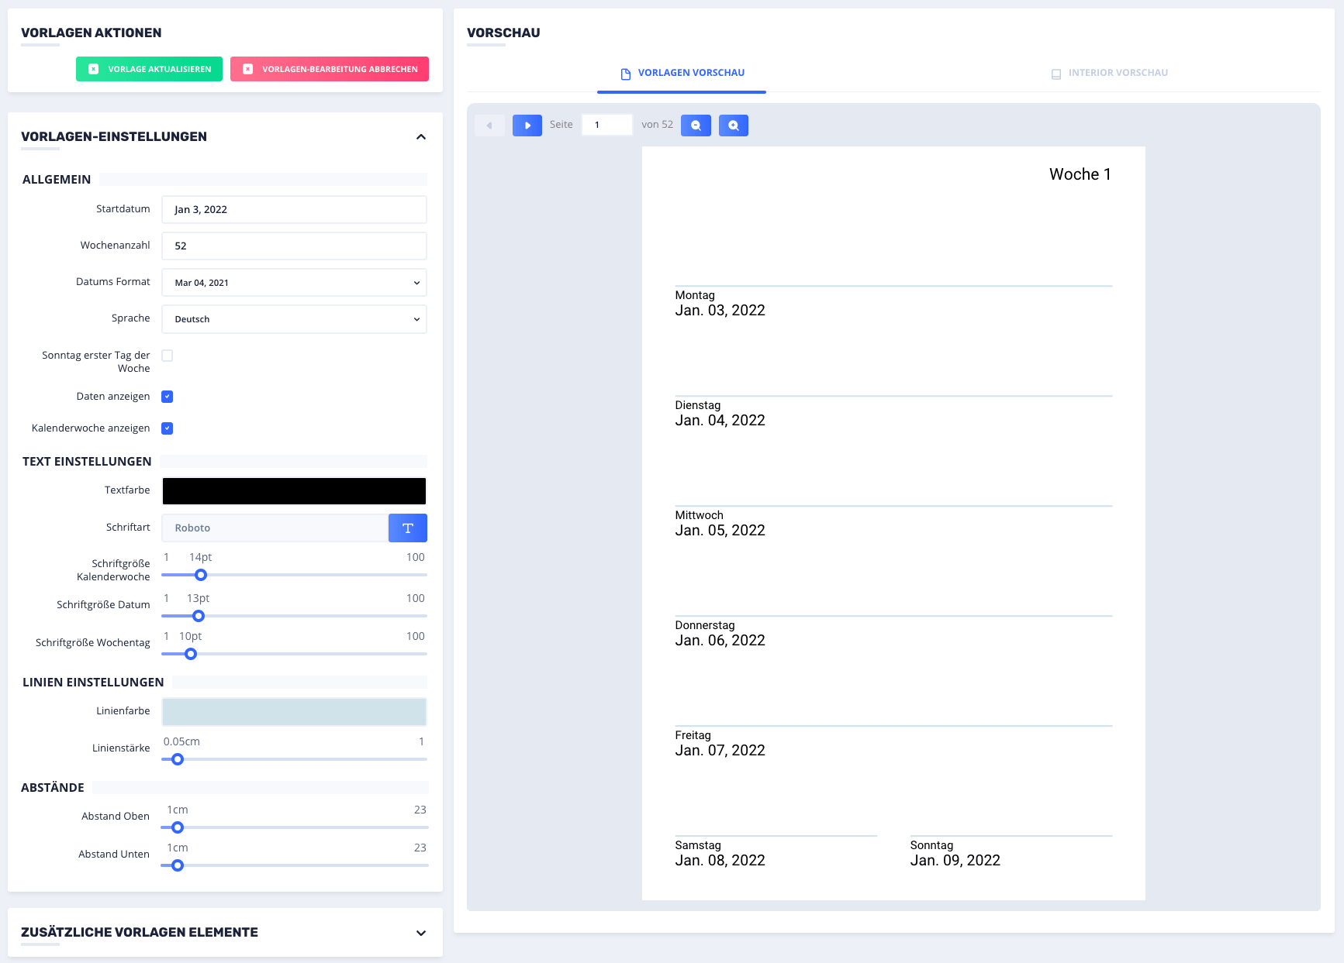
Task: Disable the Daten anzeigen checkbox
Action: click(167, 396)
